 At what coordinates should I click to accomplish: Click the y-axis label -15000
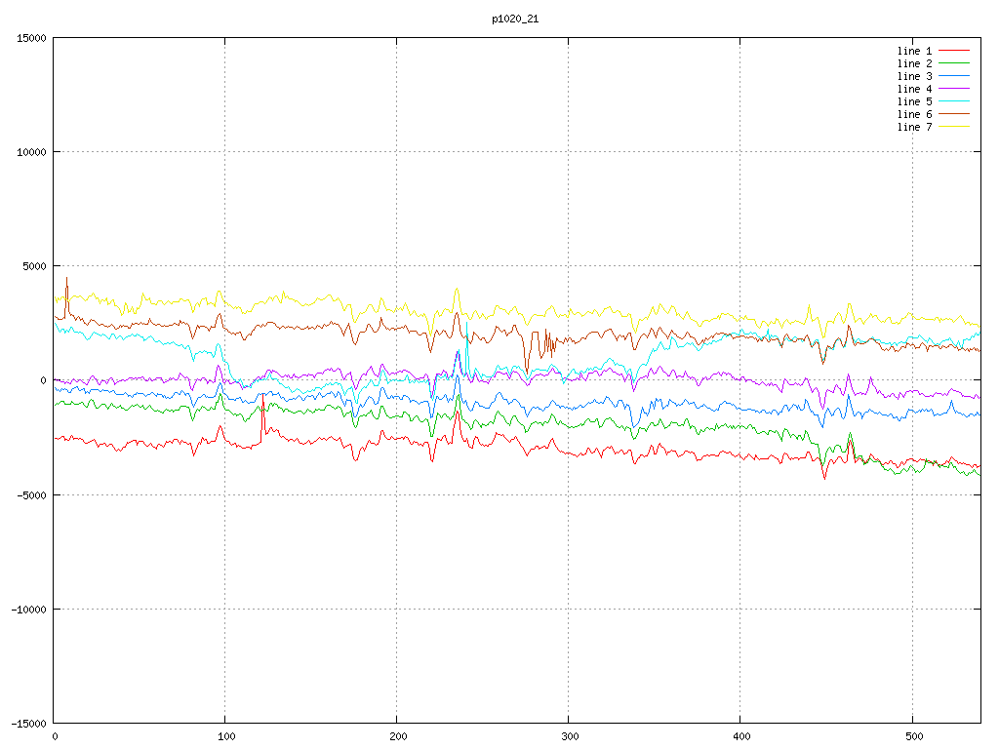(29, 724)
